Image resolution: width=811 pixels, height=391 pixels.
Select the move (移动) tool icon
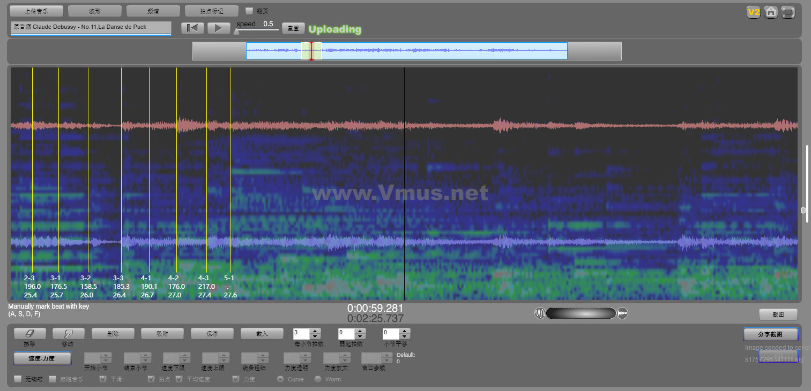click(x=68, y=333)
